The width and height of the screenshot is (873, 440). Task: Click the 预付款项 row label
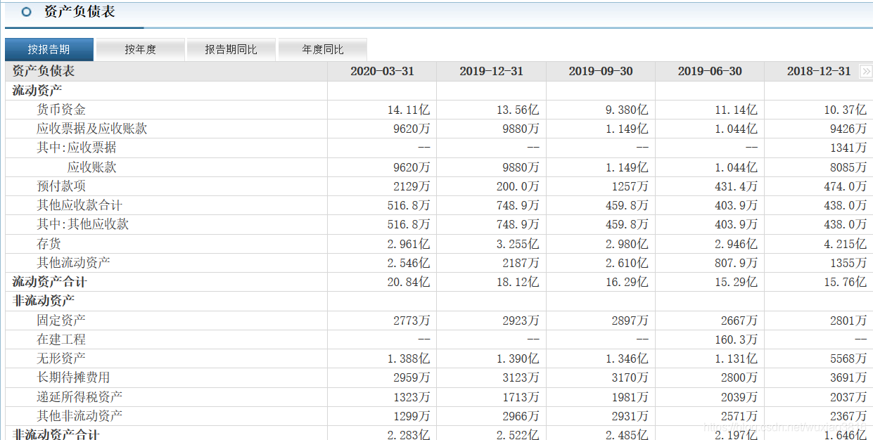[x=61, y=186]
